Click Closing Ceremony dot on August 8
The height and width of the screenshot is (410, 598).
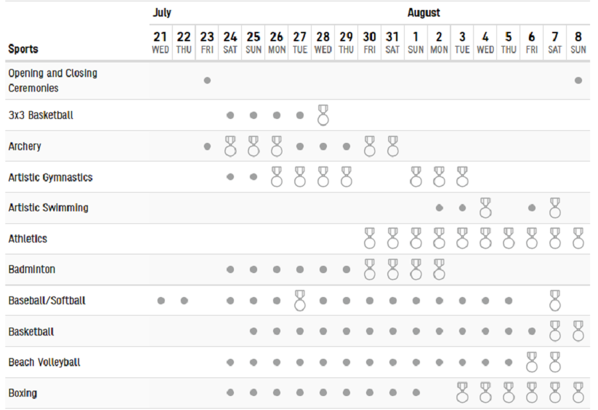pos(578,80)
